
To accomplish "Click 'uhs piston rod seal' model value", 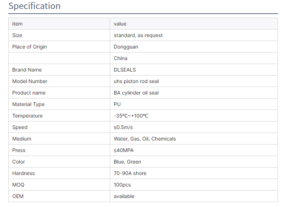I will click(x=136, y=81).
